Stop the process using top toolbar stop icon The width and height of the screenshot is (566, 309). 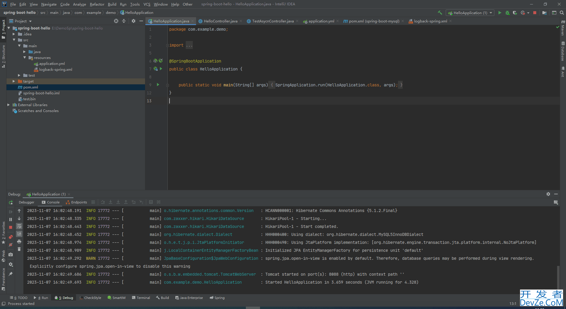pyautogui.click(x=535, y=13)
